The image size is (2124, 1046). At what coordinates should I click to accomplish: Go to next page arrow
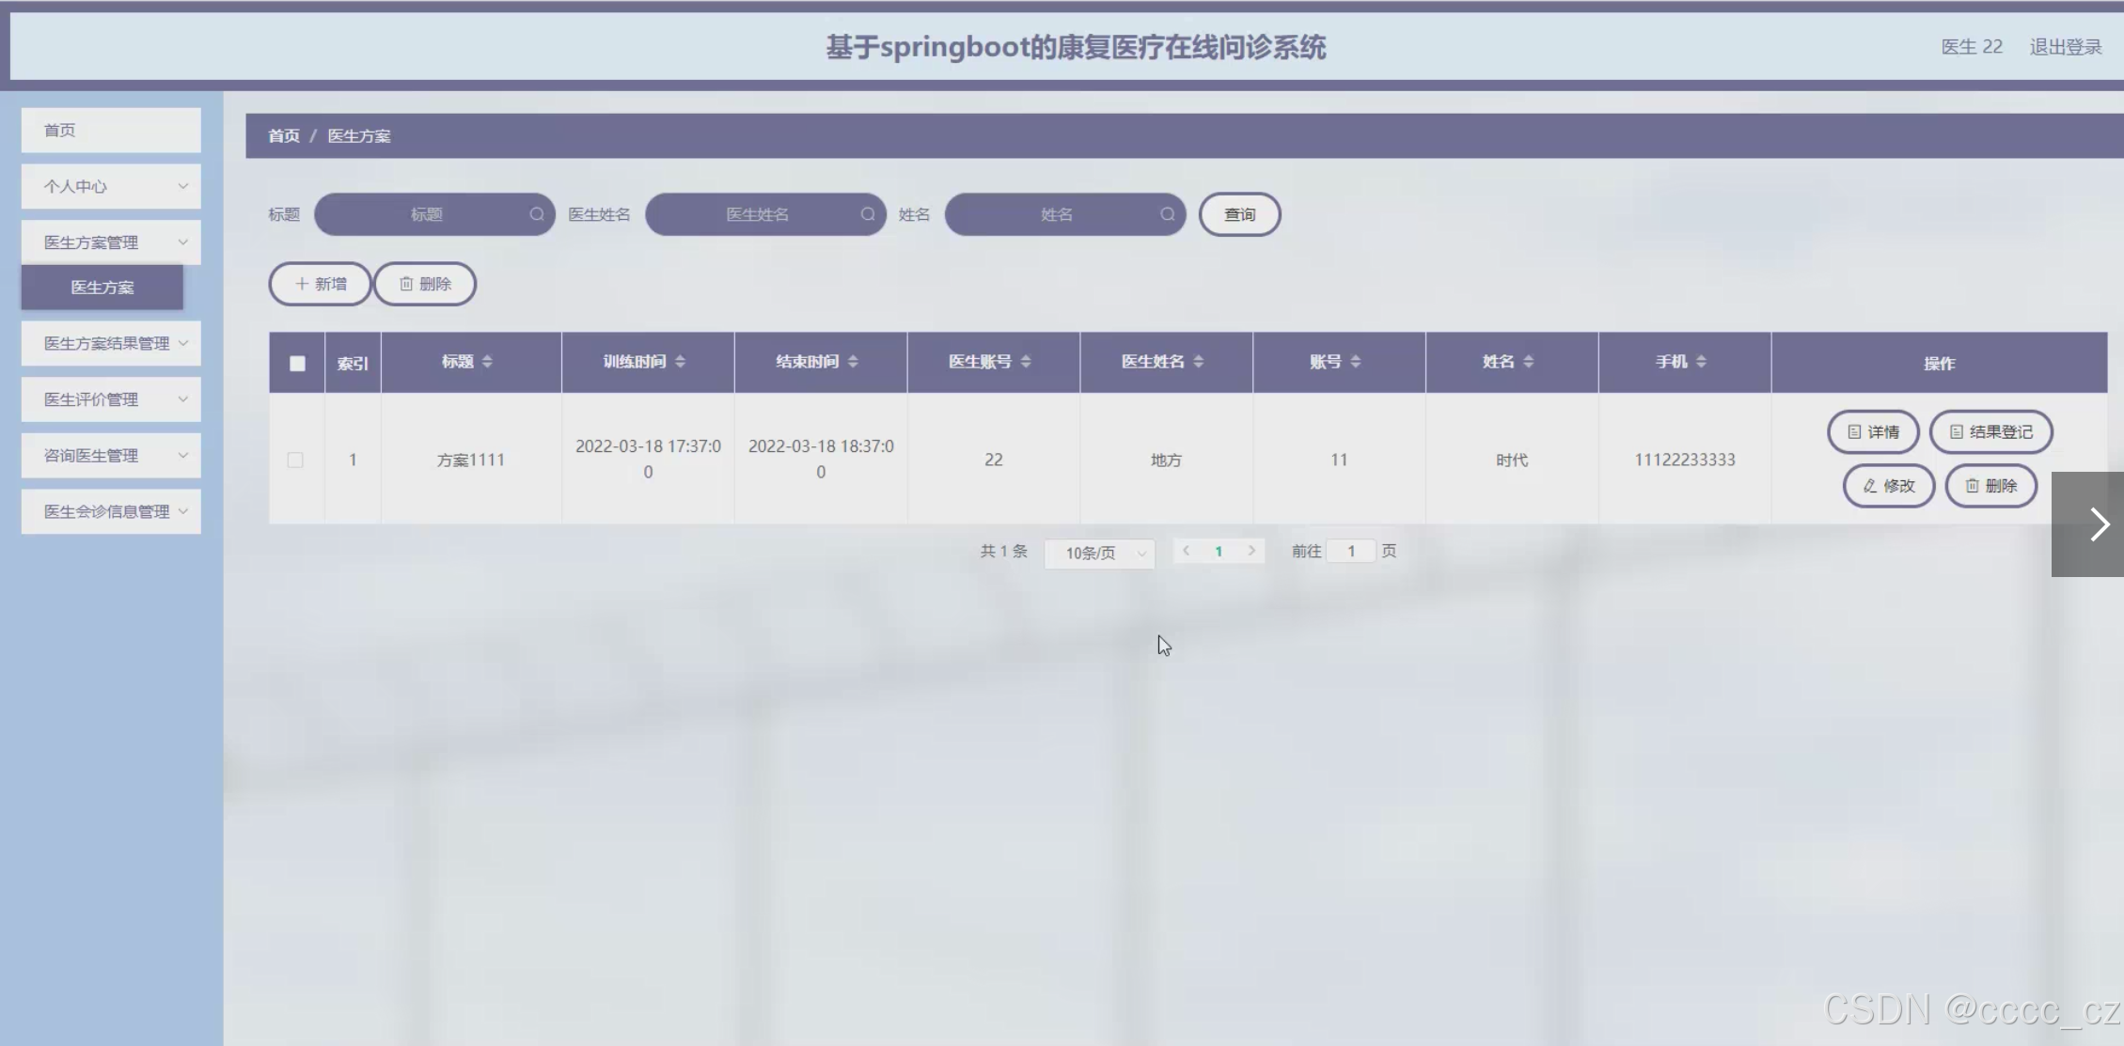(1251, 551)
